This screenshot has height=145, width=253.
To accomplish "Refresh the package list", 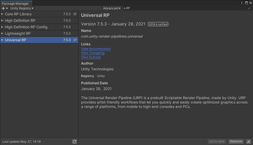I will (x=75, y=142).
